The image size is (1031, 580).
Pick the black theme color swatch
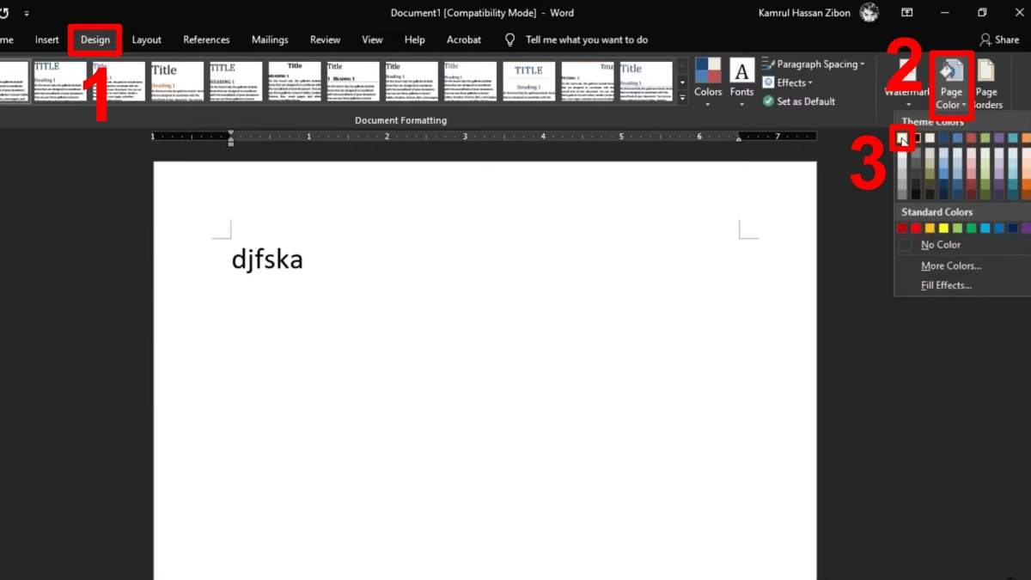pyautogui.click(x=917, y=137)
